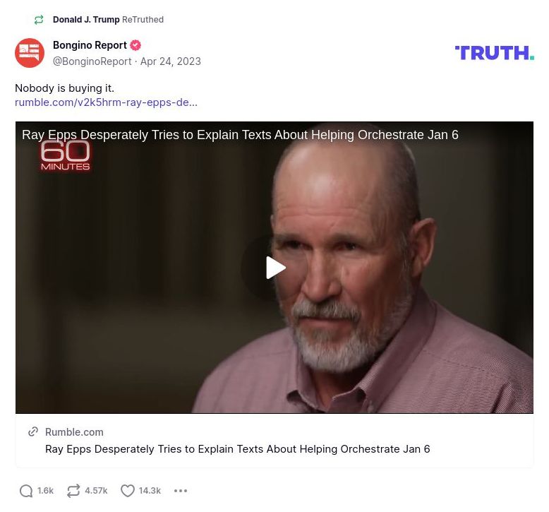The height and width of the screenshot is (512, 549).
Task: Open the link card title about Ray Epps
Action: click(x=237, y=449)
